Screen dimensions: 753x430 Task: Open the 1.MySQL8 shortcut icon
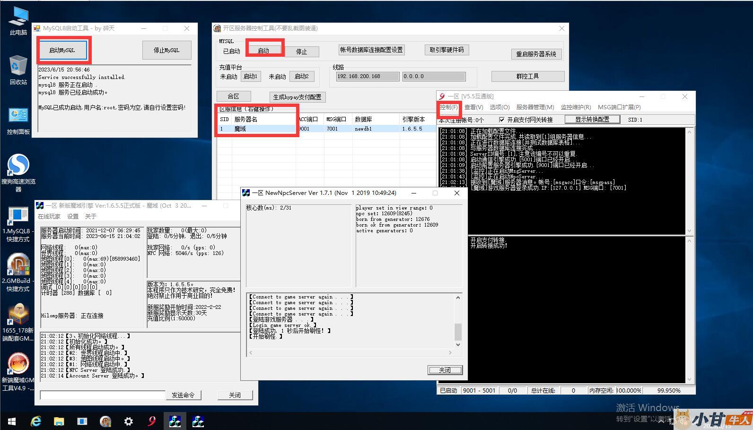coord(17,217)
